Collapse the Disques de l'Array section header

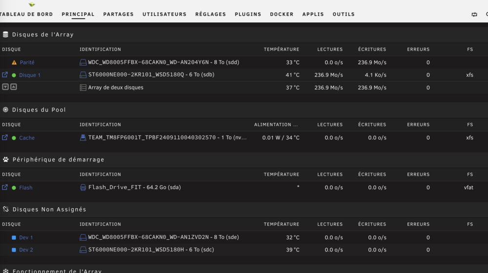pyautogui.click(x=42, y=35)
